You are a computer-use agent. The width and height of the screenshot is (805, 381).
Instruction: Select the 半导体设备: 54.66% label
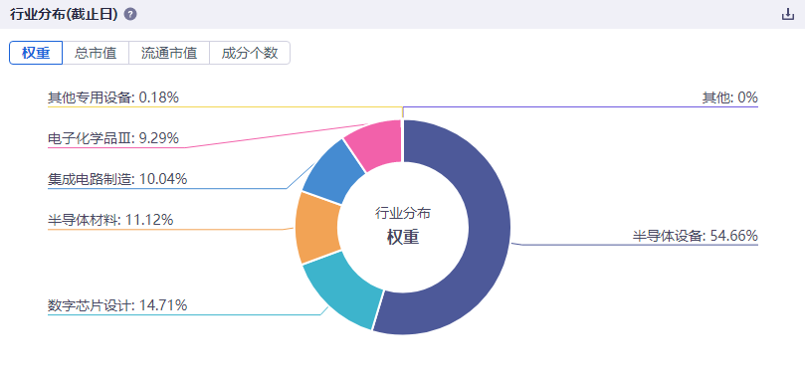coord(696,236)
